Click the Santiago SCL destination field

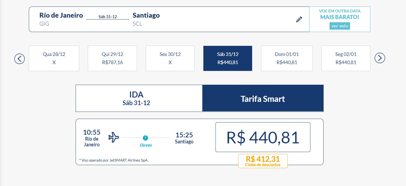(146, 19)
